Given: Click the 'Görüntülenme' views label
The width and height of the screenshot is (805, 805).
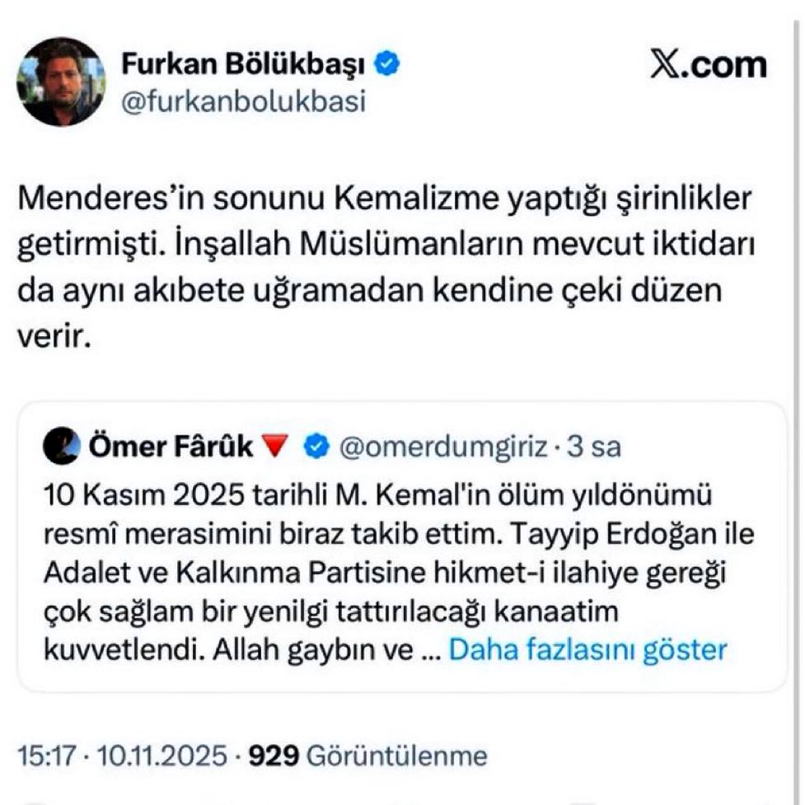Looking at the screenshot, I should pos(396,755).
